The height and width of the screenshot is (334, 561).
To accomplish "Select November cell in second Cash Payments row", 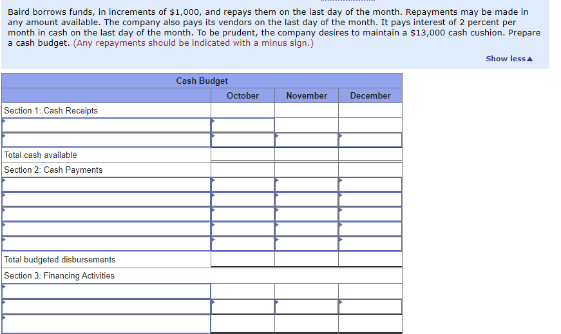I will click(x=307, y=199).
